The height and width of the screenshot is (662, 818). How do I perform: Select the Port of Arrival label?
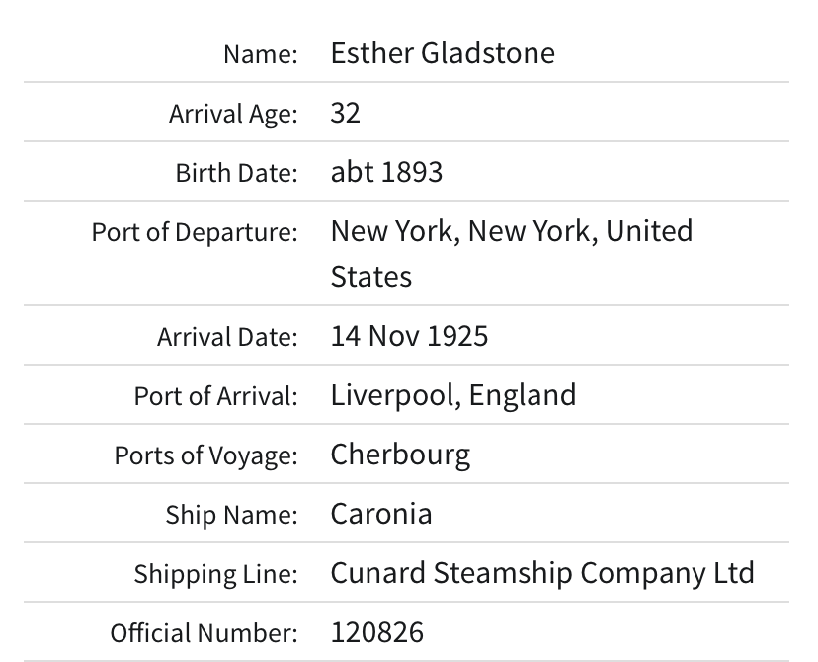click(215, 397)
